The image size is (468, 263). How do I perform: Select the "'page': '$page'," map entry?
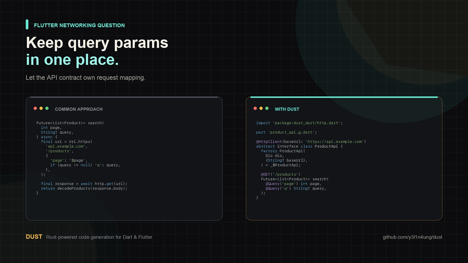69,160
